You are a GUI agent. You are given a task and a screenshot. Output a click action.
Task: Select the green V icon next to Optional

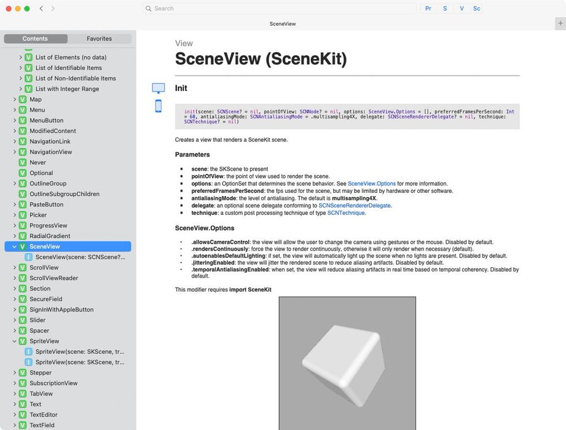coord(23,173)
